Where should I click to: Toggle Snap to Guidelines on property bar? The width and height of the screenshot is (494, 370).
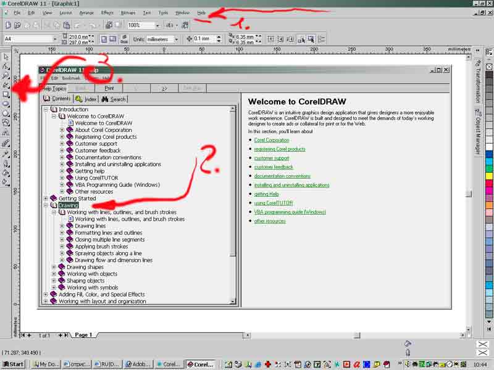tap(280, 39)
